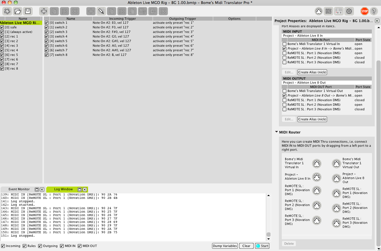The width and height of the screenshot is (381, 251).
Task: Click Create Alias (nick) under MIDI INPUT
Action: [312, 72]
